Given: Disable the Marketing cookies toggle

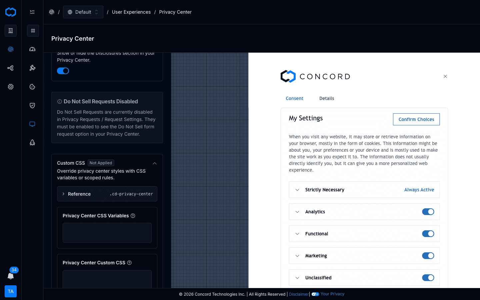Looking at the screenshot, I should click(x=428, y=256).
